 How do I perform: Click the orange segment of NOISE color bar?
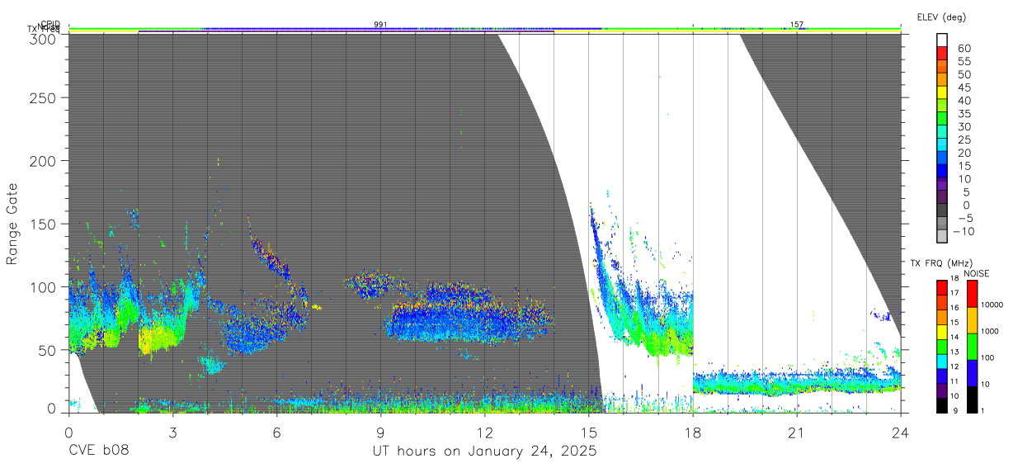tap(973, 320)
